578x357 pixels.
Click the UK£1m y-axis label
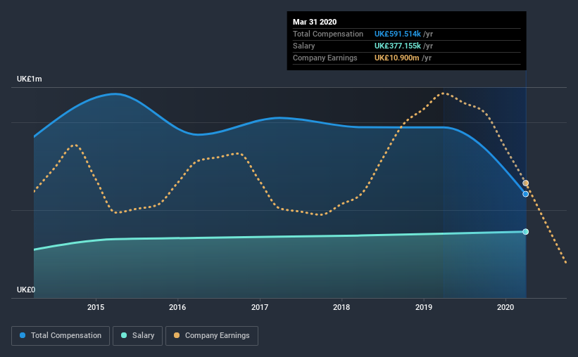[29, 79]
